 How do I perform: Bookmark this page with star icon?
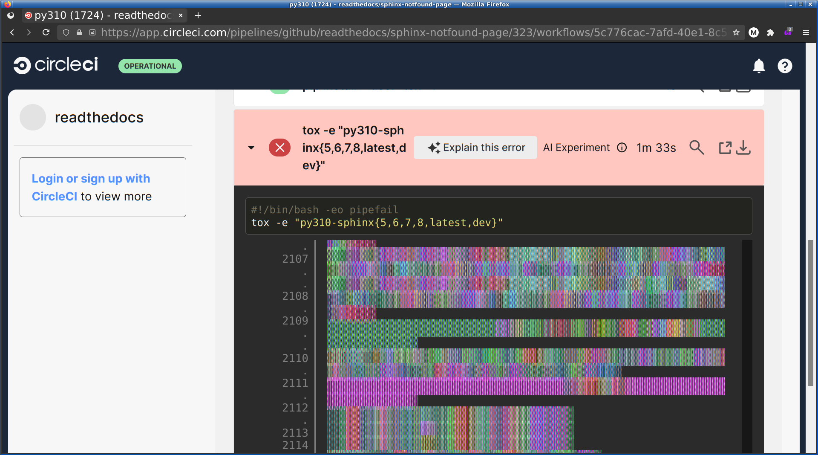coord(736,32)
